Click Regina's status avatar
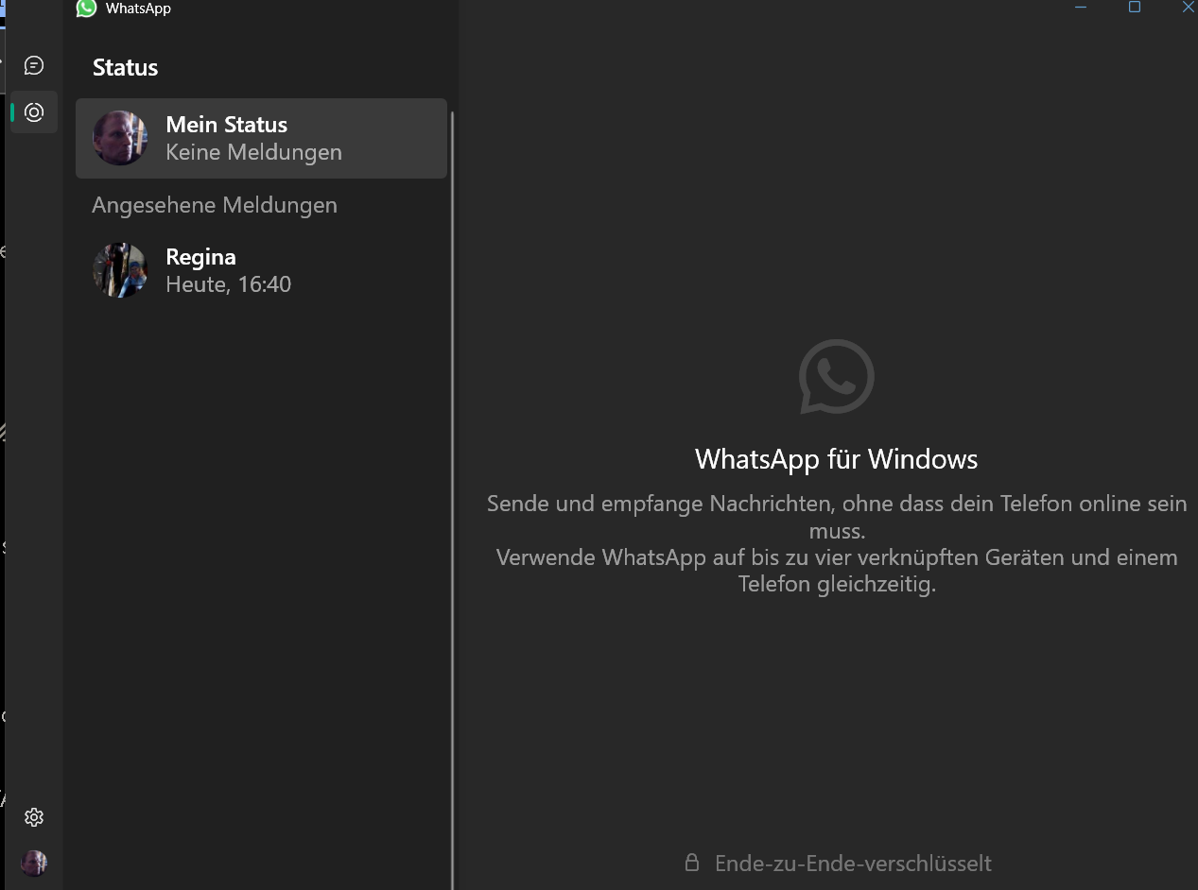This screenshot has height=890, width=1198. point(120,270)
